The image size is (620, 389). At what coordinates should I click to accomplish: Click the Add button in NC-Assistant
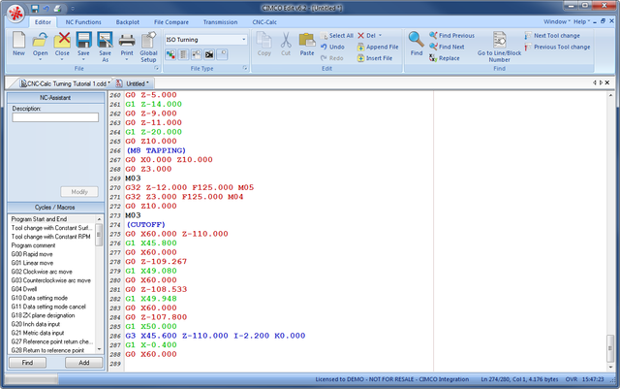coord(84,363)
